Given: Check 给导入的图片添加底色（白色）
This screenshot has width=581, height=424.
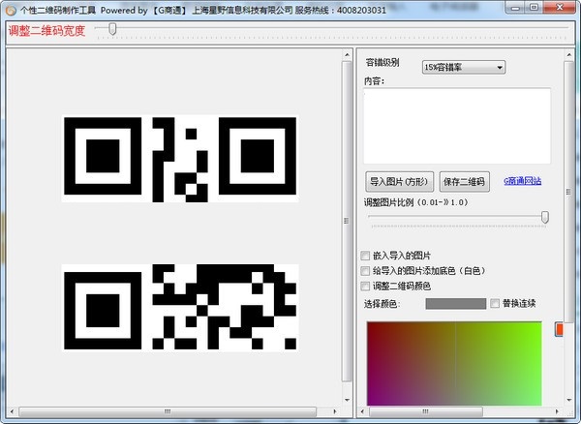Looking at the screenshot, I should coord(365,271).
